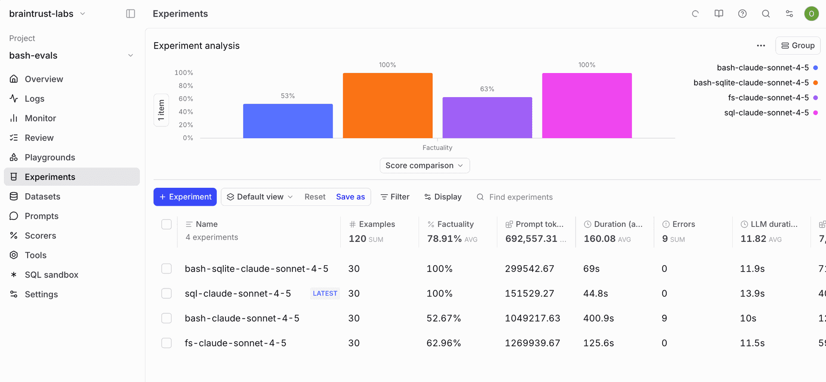Check the bash-claude-sonnet-4-5 row checkbox
The height and width of the screenshot is (382, 826).
coord(166,318)
